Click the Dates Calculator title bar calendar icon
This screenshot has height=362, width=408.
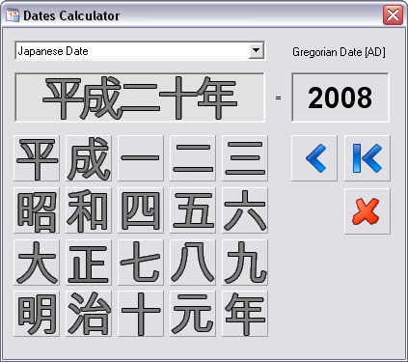click(x=13, y=15)
